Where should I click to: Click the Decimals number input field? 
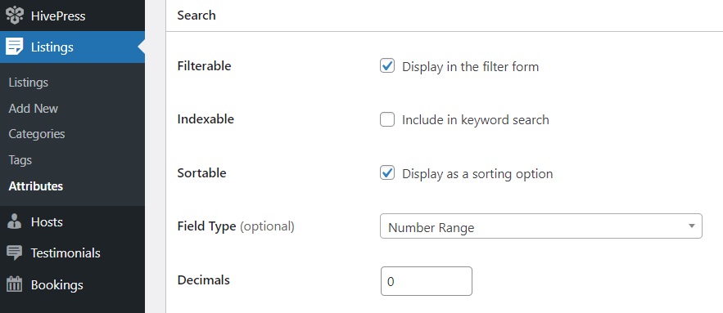(x=427, y=281)
